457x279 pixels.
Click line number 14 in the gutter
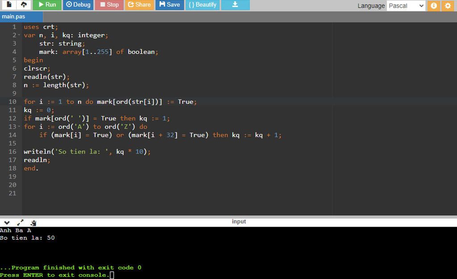point(12,135)
